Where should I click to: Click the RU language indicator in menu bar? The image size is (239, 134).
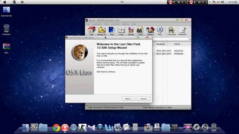point(122,2)
